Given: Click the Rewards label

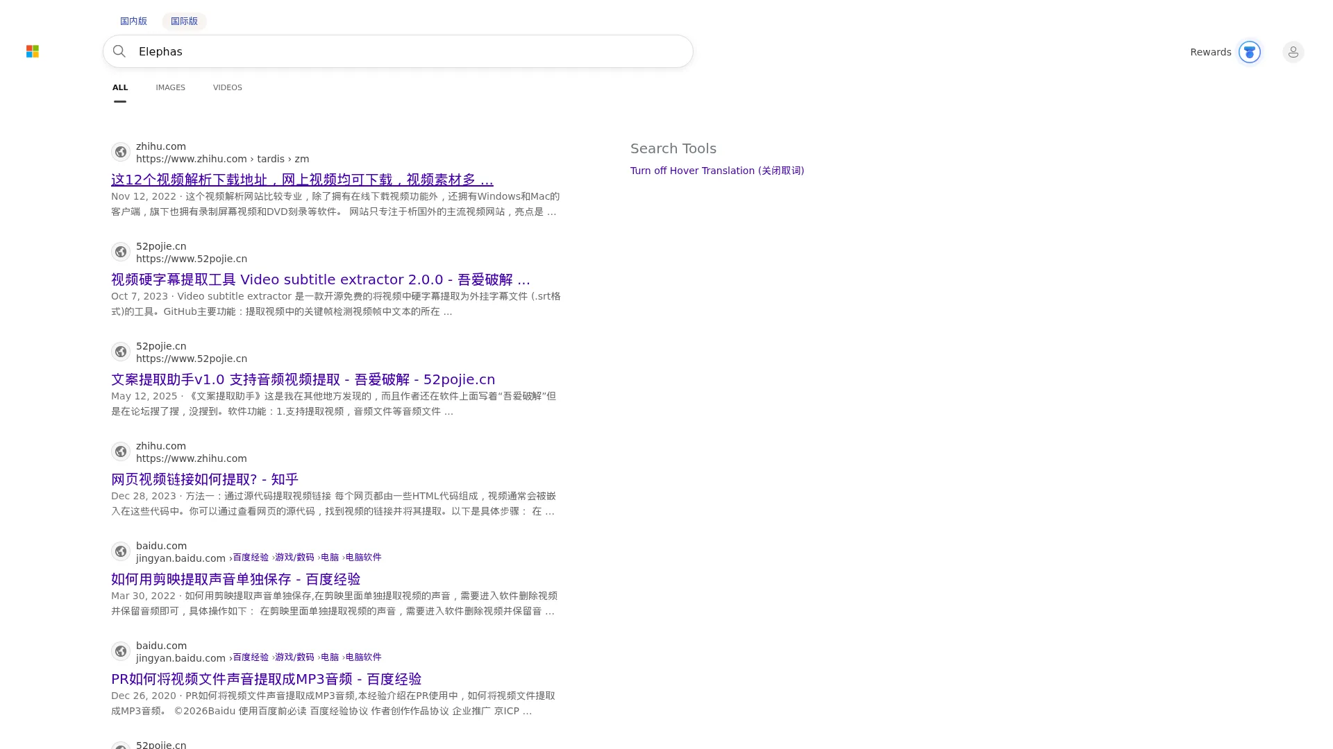Looking at the screenshot, I should (x=1210, y=52).
